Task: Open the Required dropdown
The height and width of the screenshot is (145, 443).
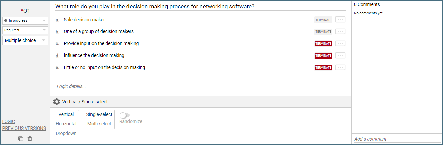Action: tap(25, 30)
